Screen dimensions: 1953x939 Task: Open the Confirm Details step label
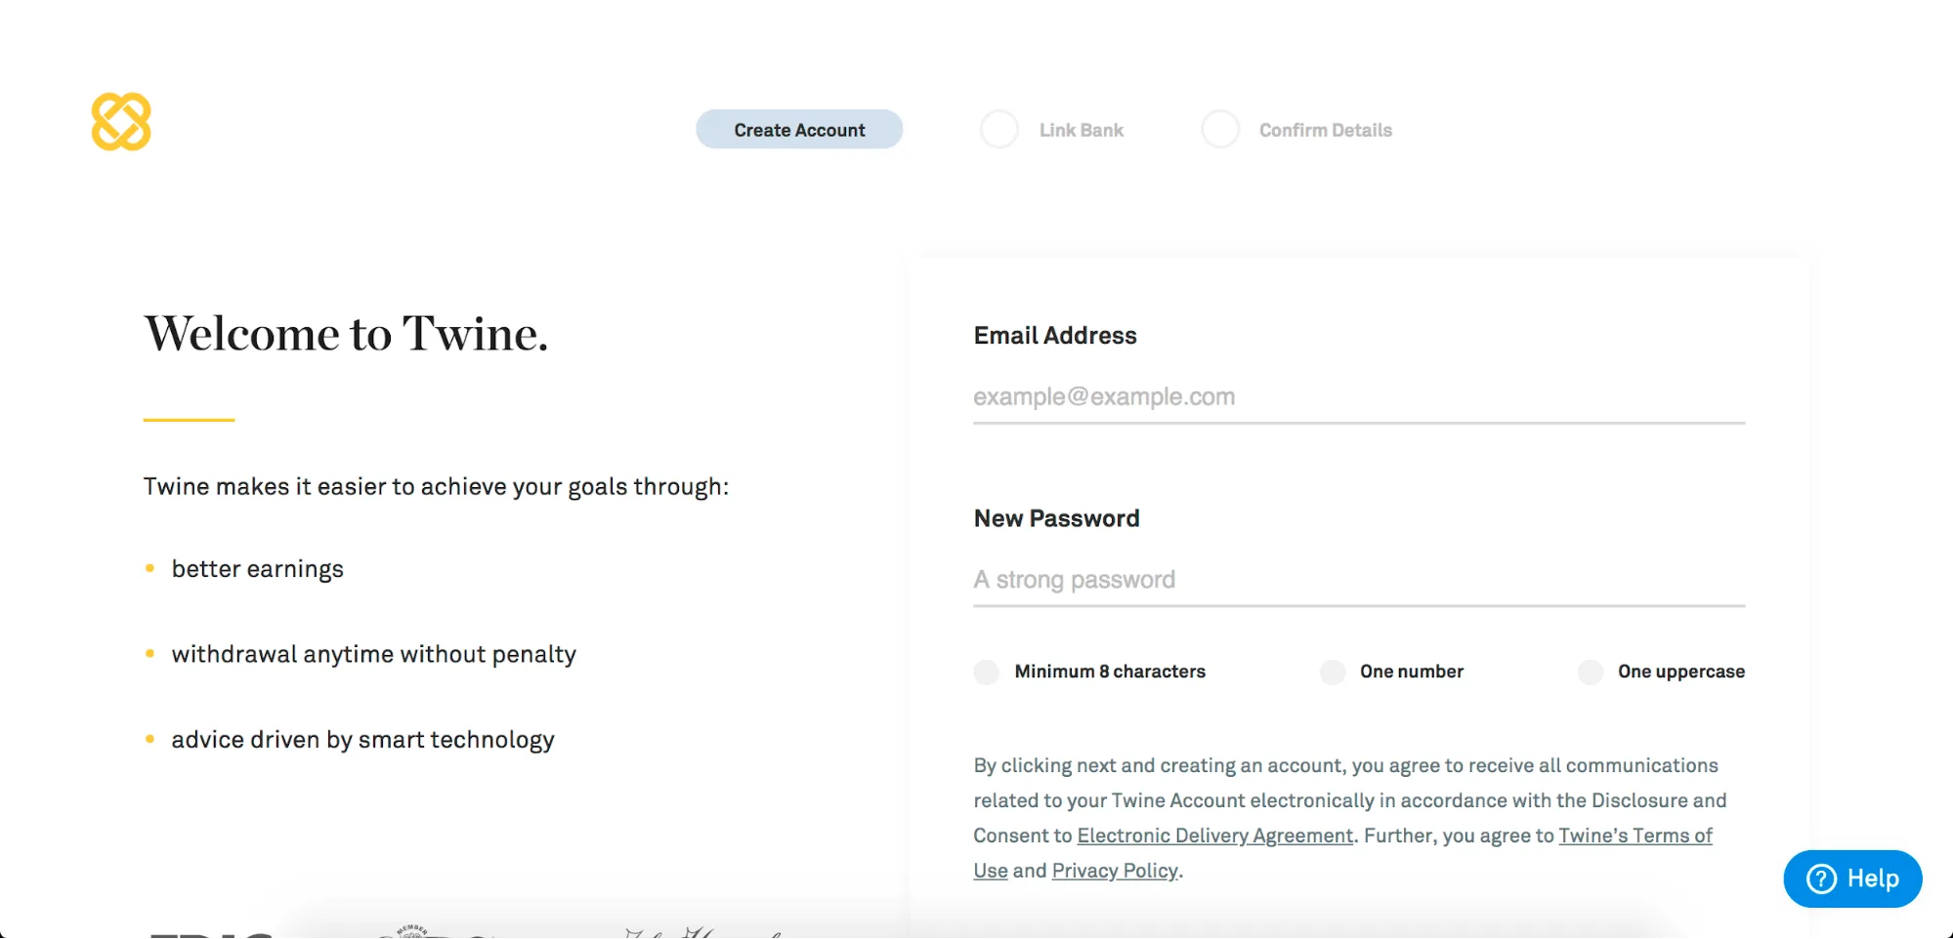1325,130
